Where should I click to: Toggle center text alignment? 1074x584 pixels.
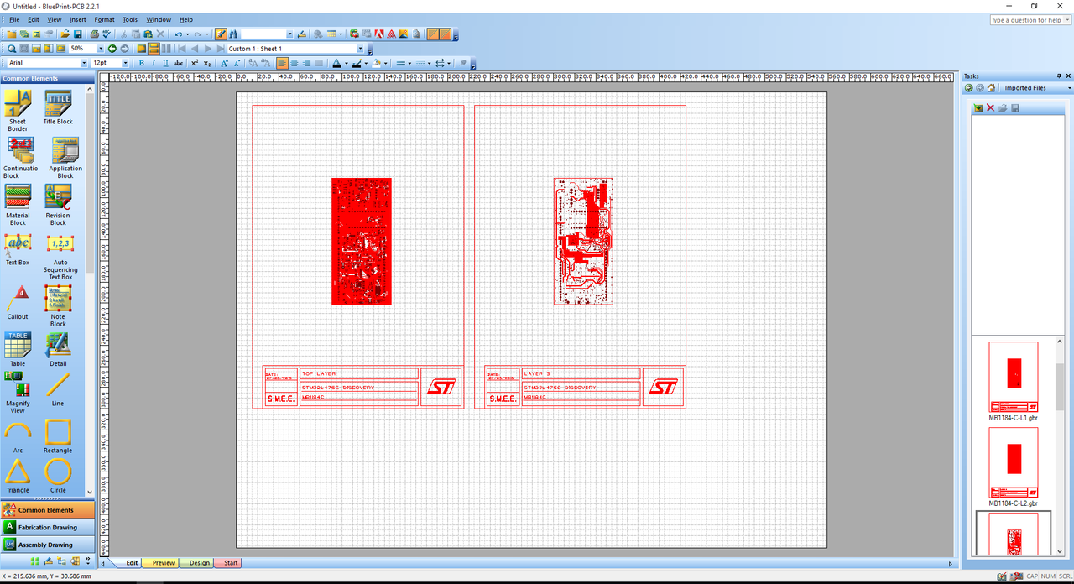295,63
